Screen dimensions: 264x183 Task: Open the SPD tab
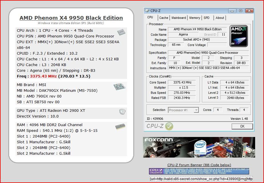[x=207, y=18]
